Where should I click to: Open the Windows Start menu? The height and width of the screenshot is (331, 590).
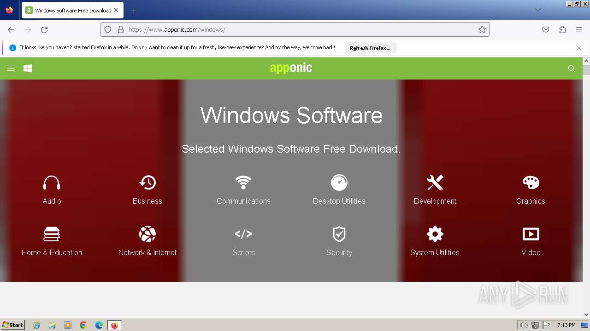click(12, 325)
